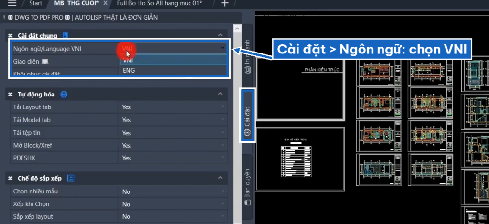Collapse the Tự động hóa section
Viewport: 489px width, 224px height.
coord(220,94)
